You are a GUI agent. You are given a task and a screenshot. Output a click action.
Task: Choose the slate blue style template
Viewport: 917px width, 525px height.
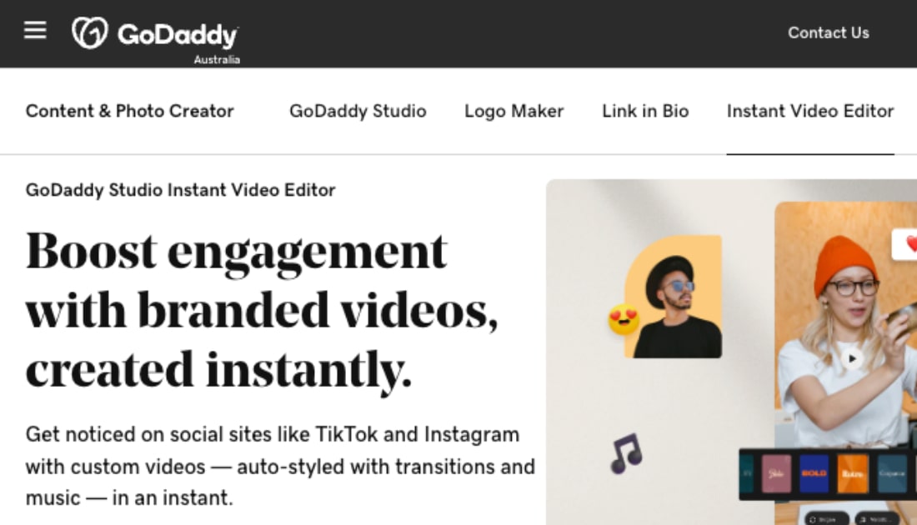click(891, 473)
